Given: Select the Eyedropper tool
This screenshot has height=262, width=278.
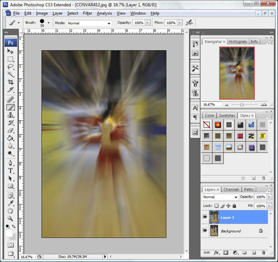Looking at the screenshot, I should pyautogui.click(x=10, y=204).
